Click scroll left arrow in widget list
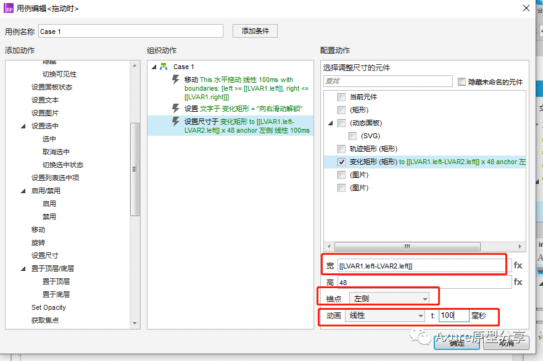Image resolution: width=543 pixels, height=361 pixels. [329, 246]
